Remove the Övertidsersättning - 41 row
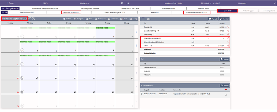This screenshot has height=112, width=277. click(228, 31)
